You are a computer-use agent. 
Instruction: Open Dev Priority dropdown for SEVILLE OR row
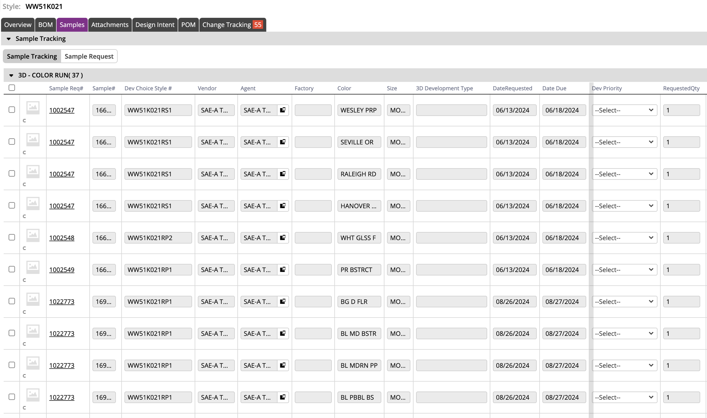pyautogui.click(x=624, y=142)
